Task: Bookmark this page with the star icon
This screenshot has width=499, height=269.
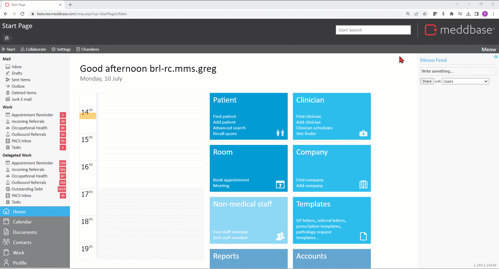Action: pos(425,14)
